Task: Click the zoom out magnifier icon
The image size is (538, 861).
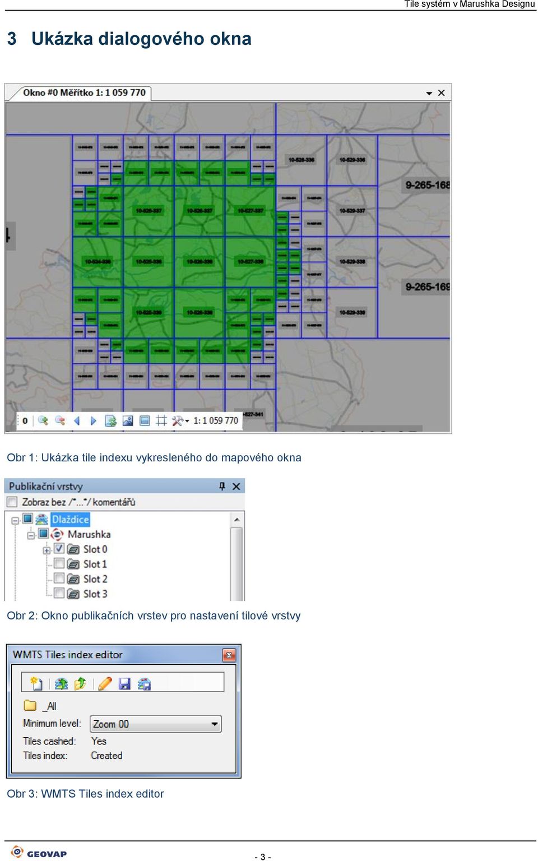Action: tap(59, 420)
